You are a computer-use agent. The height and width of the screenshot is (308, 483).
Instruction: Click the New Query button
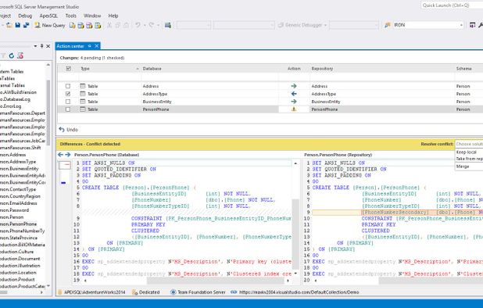tap(49, 25)
